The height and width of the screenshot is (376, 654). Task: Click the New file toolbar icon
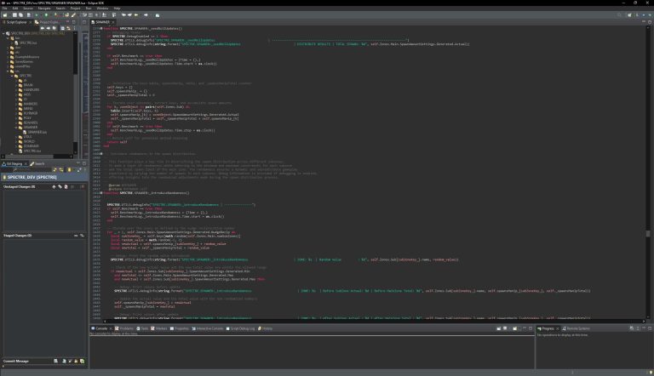point(5,15)
